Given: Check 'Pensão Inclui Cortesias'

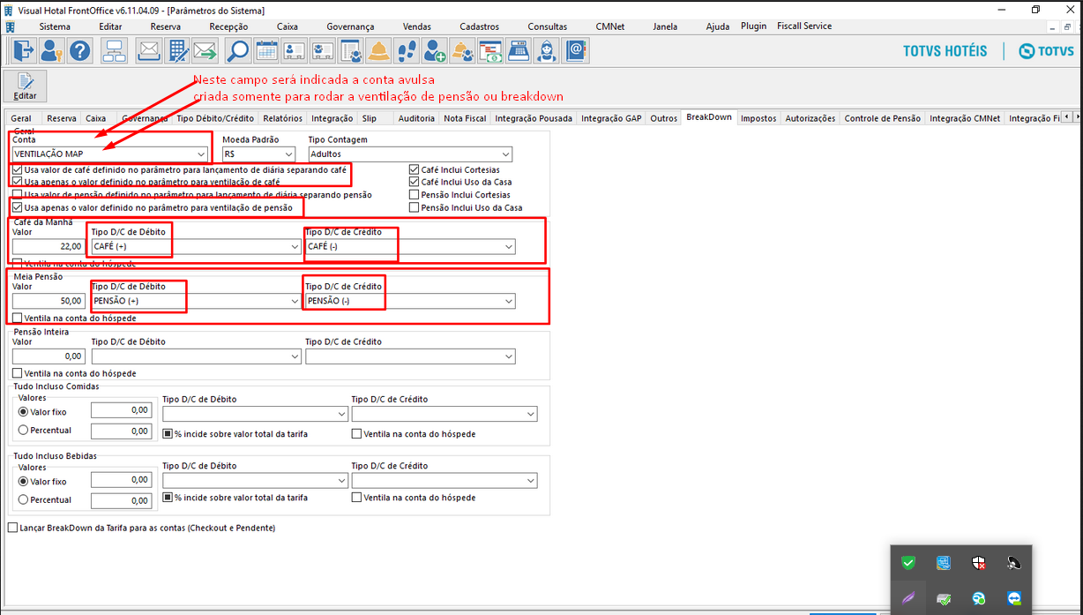Looking at the screenshot, I should click(x=415, y=194).
